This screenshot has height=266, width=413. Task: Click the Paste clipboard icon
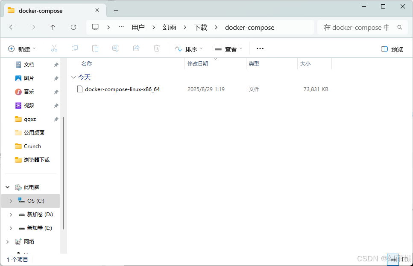coord(95,49)
